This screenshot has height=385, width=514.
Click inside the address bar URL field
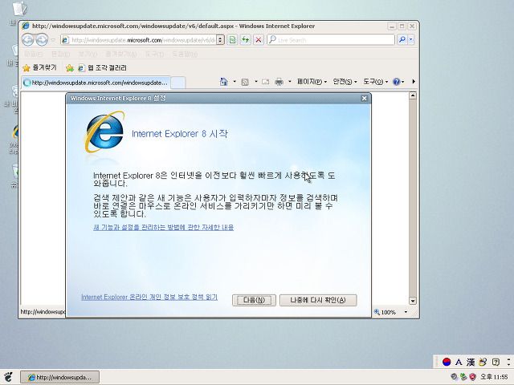[139, 40]
